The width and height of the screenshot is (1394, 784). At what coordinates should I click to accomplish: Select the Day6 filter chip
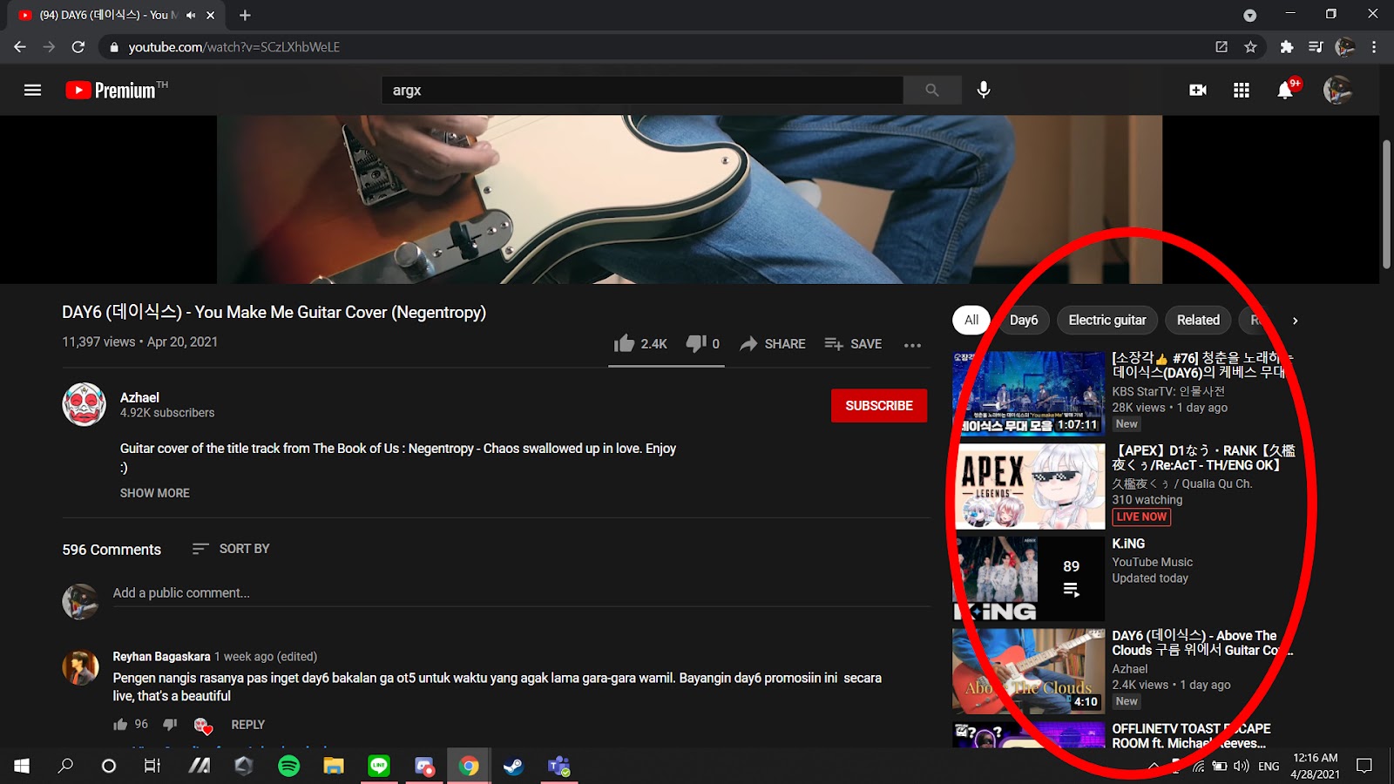pos(1024,321)
